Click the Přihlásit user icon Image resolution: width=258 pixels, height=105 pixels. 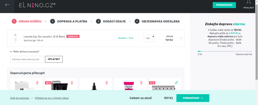tap(249, 5)
